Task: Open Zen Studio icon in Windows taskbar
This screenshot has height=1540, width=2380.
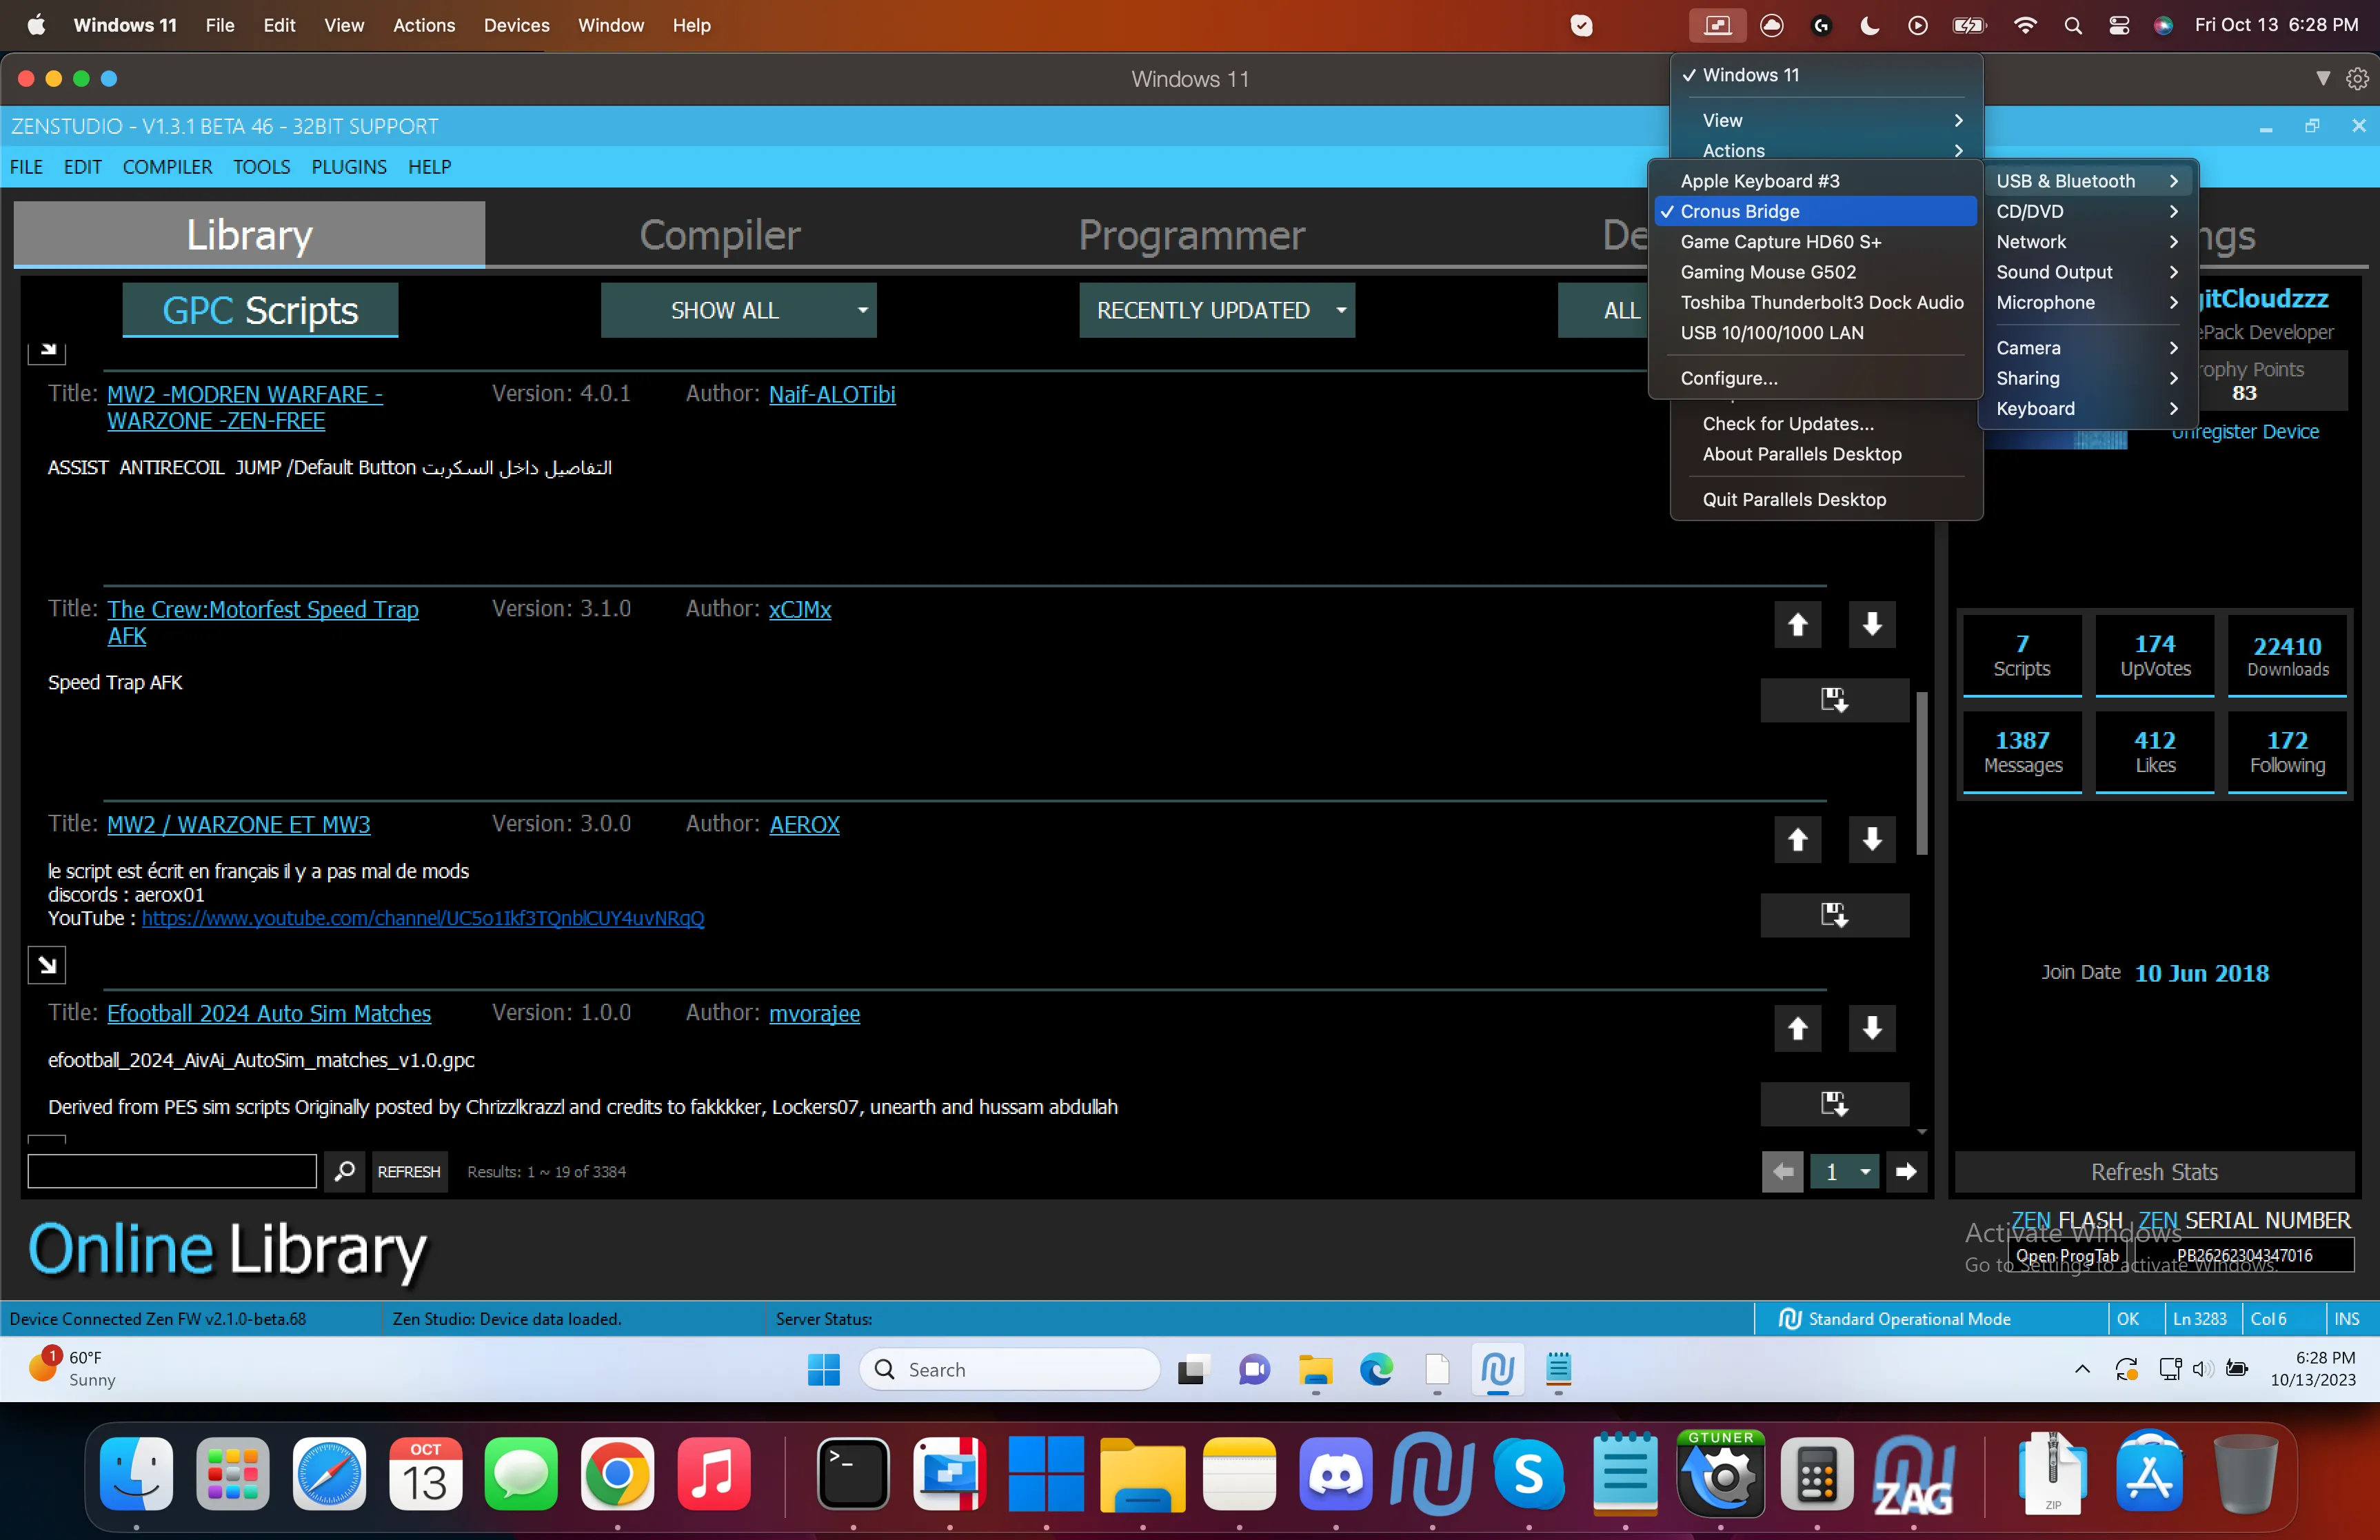Action: coord(1497,1370)
